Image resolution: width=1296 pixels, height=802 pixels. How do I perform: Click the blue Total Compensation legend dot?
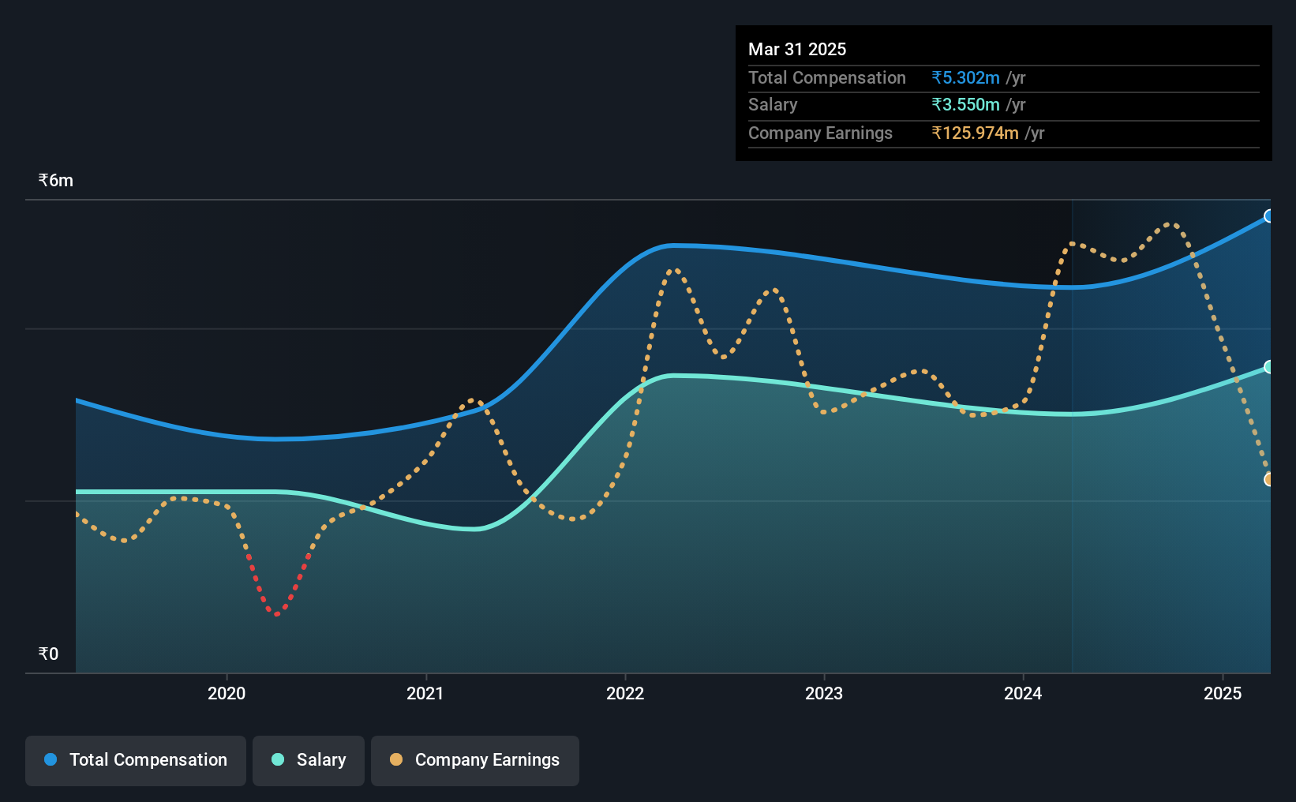click(x=51, y=759)
